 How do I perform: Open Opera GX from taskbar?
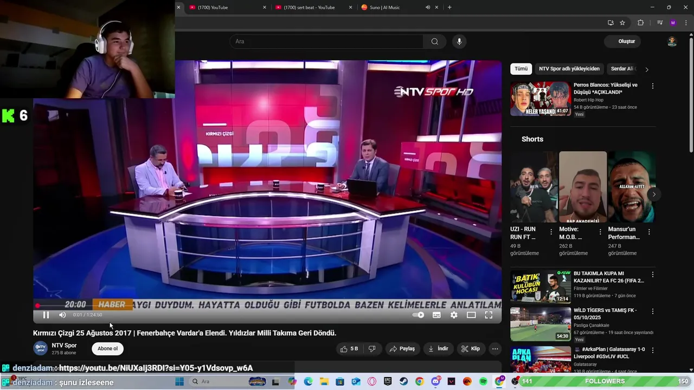click(372, 381)
